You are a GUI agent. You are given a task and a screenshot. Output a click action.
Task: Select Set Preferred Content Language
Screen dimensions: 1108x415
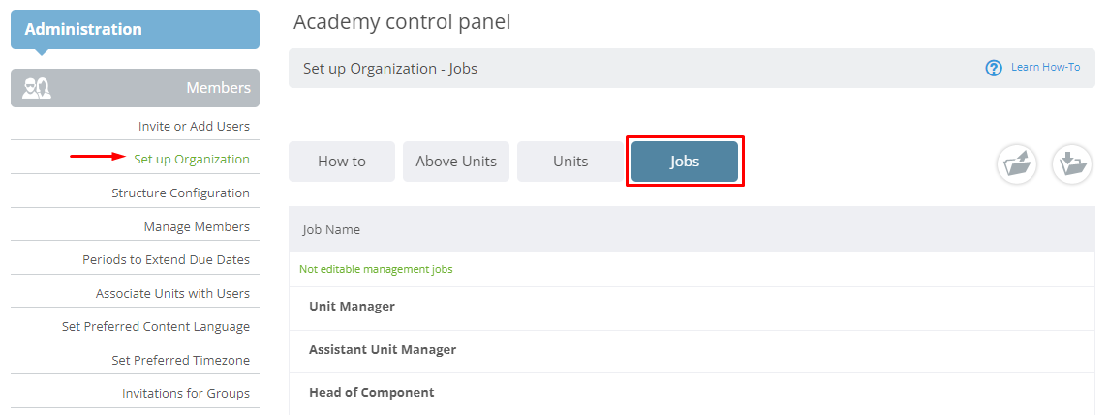click(156, 327)
